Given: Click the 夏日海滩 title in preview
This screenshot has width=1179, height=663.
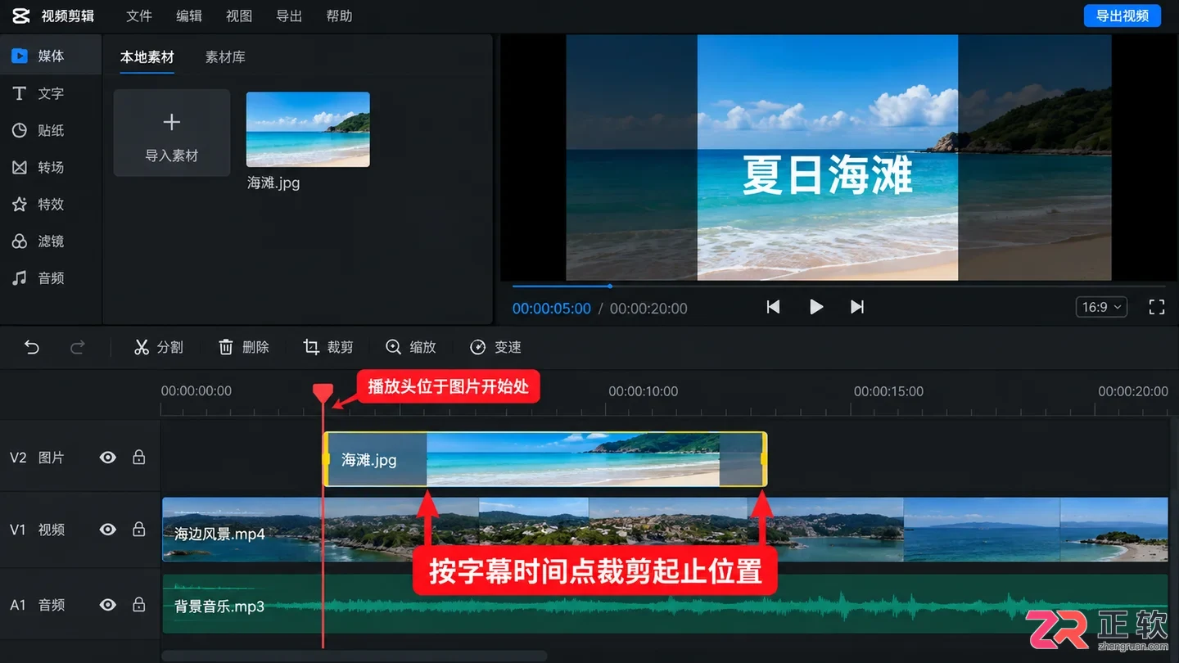Looking at the screenshot, I should point(827,174).
